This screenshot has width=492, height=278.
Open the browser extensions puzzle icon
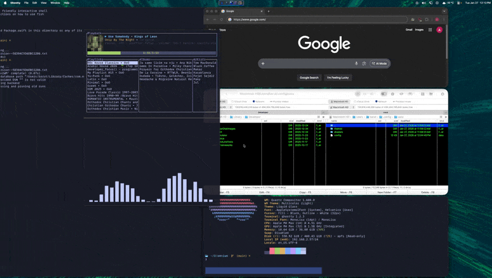(427, 20)
